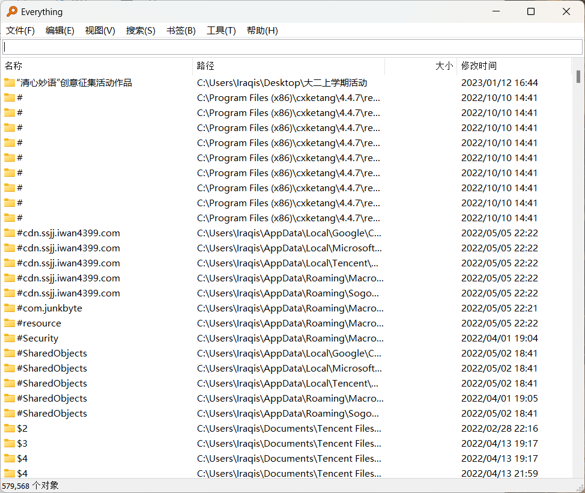Click path C:\Users\Iraqis\Desktop\大二上学期活动
Screen dimensions: 585x493
pos(282,82)
